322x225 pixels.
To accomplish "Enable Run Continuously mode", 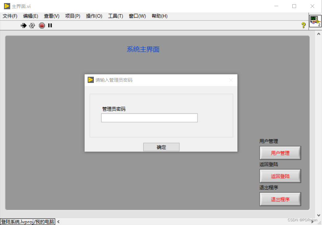I will [x=32, y=25].
